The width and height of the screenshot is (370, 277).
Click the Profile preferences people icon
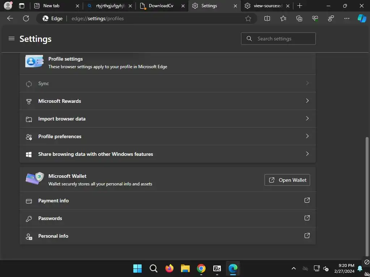click(x=29, y=137)
